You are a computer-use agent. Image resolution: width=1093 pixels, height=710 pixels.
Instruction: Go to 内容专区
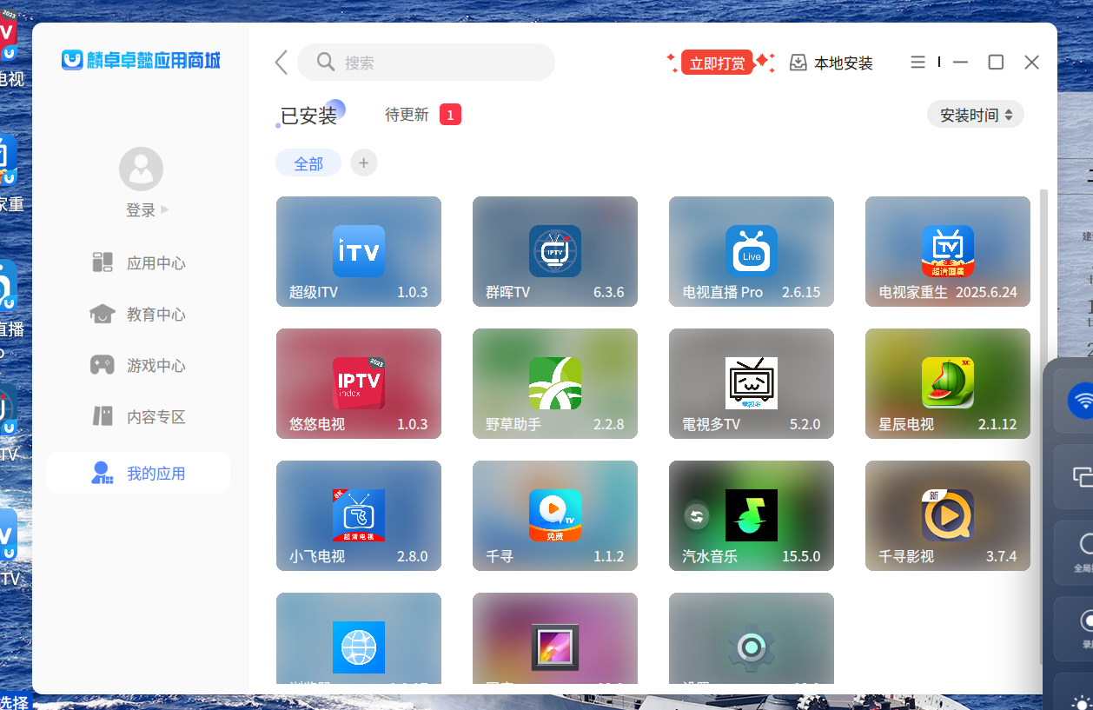(138, 417)
